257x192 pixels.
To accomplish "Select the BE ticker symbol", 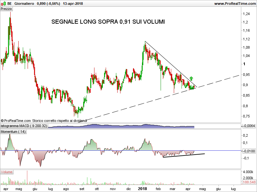I will (10, 4).
